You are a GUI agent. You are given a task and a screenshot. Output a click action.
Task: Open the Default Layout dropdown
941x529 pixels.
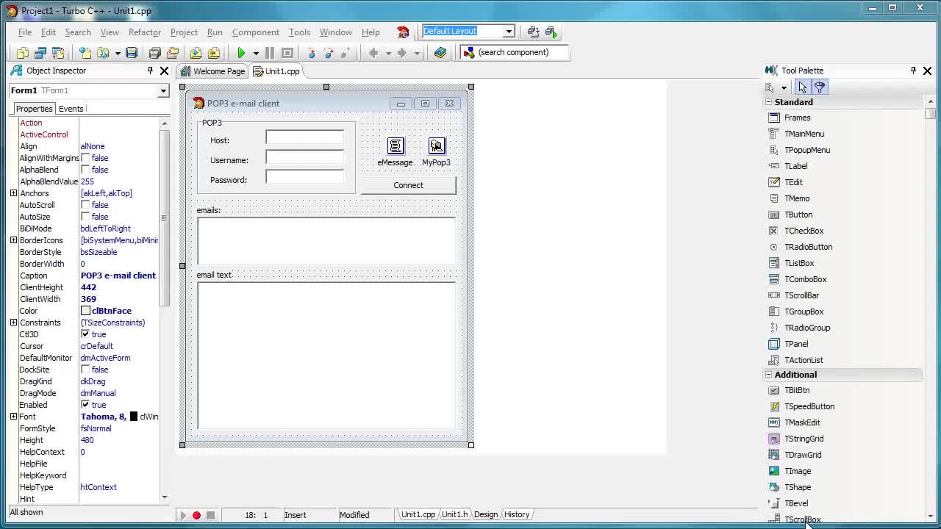coord(508,32)
